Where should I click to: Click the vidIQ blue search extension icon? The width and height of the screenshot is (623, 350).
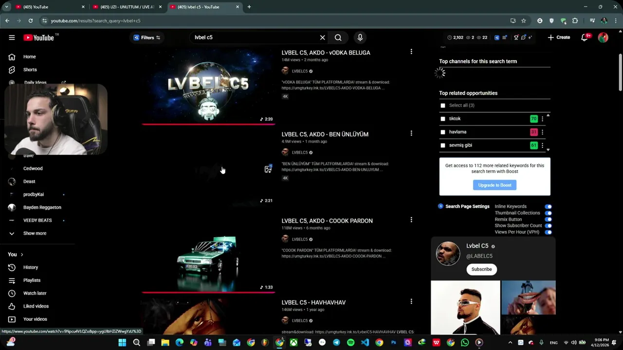pyautogui.click(x=497, y=37)
